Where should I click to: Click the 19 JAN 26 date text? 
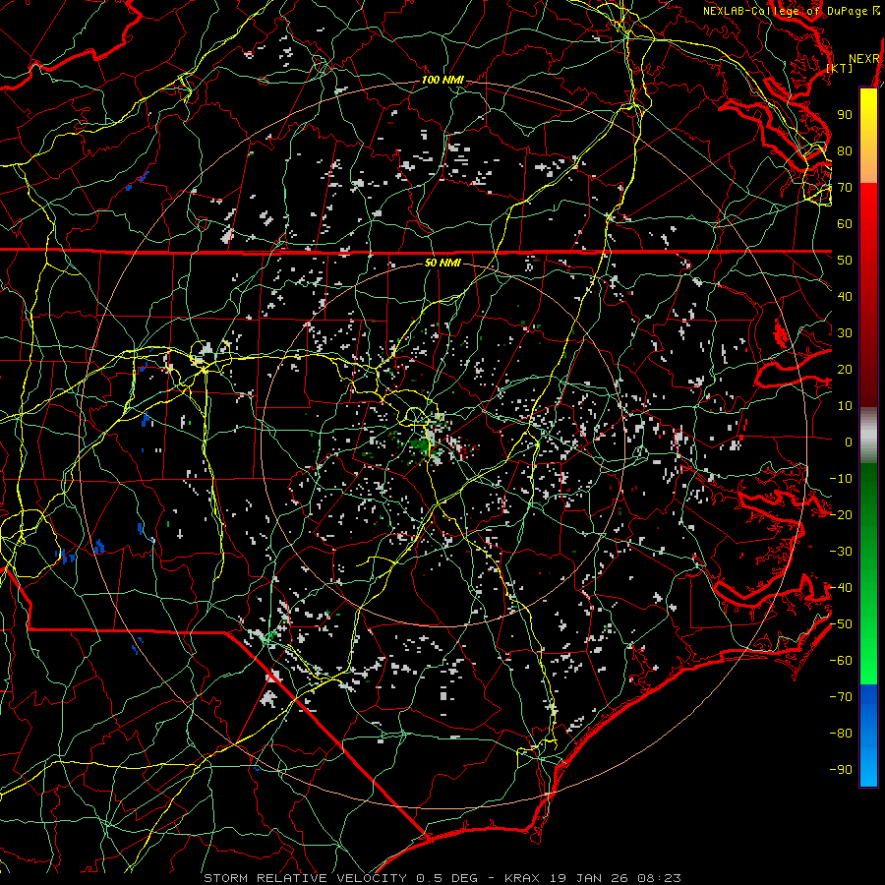[589, 878]
